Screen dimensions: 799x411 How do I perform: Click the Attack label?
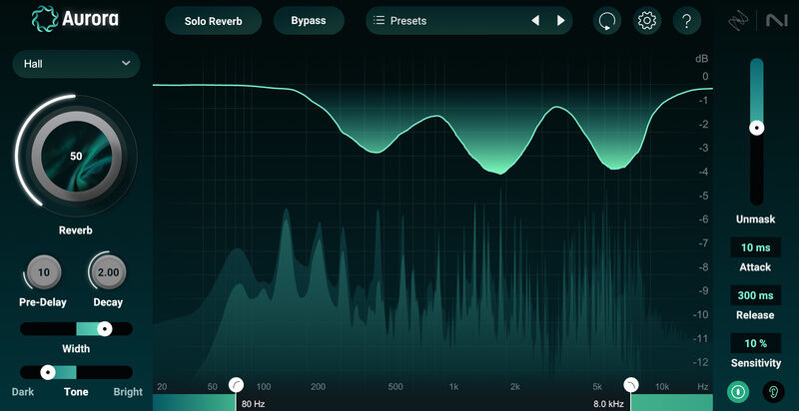[756, 267]
